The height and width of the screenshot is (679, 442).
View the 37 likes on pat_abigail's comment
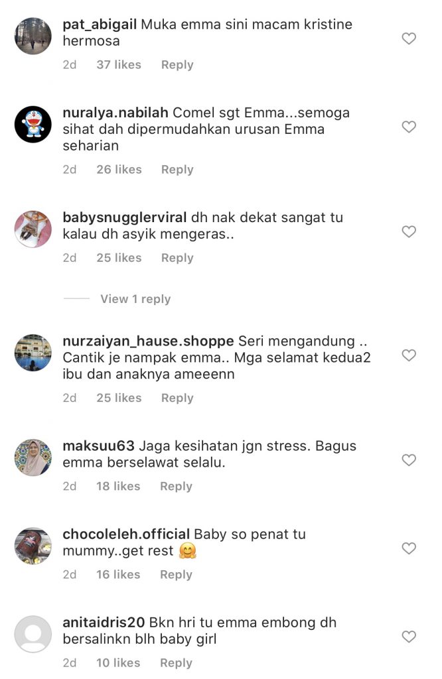tap(119, 64)
